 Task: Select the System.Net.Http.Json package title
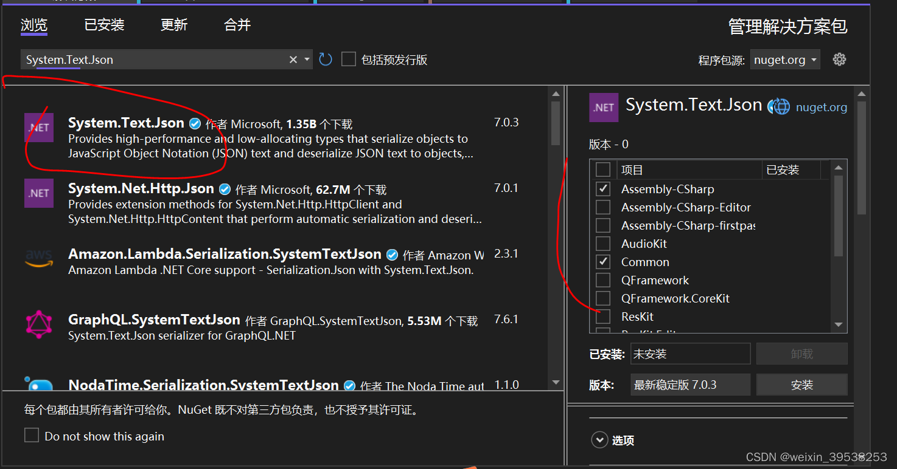pos(141,188)
